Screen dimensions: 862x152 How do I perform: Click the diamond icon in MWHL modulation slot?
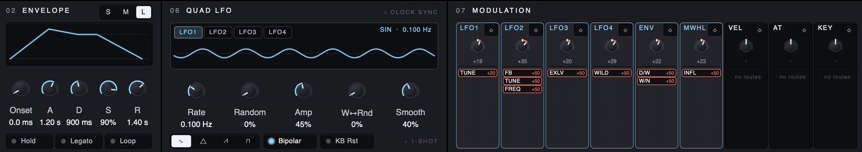pos(715,30)
